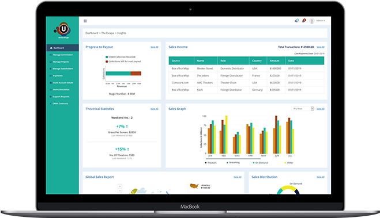The width and height of the screenshot is (380, 218).
Task: Open the This Week period dropdown
Action: pyautogui.click(x=303, y=109)
